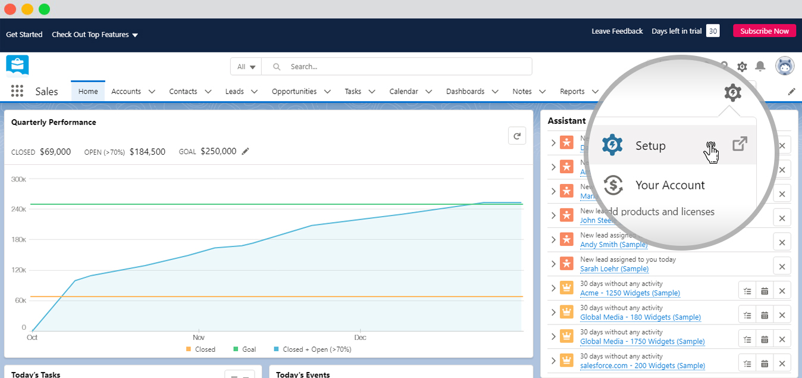This screenshot has width=802, height=378.
Task: Go to the Opportunities tab
Action: [294, 92]
